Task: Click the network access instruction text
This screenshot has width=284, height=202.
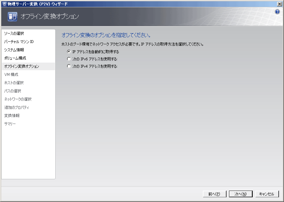Action: pos(133,44)
